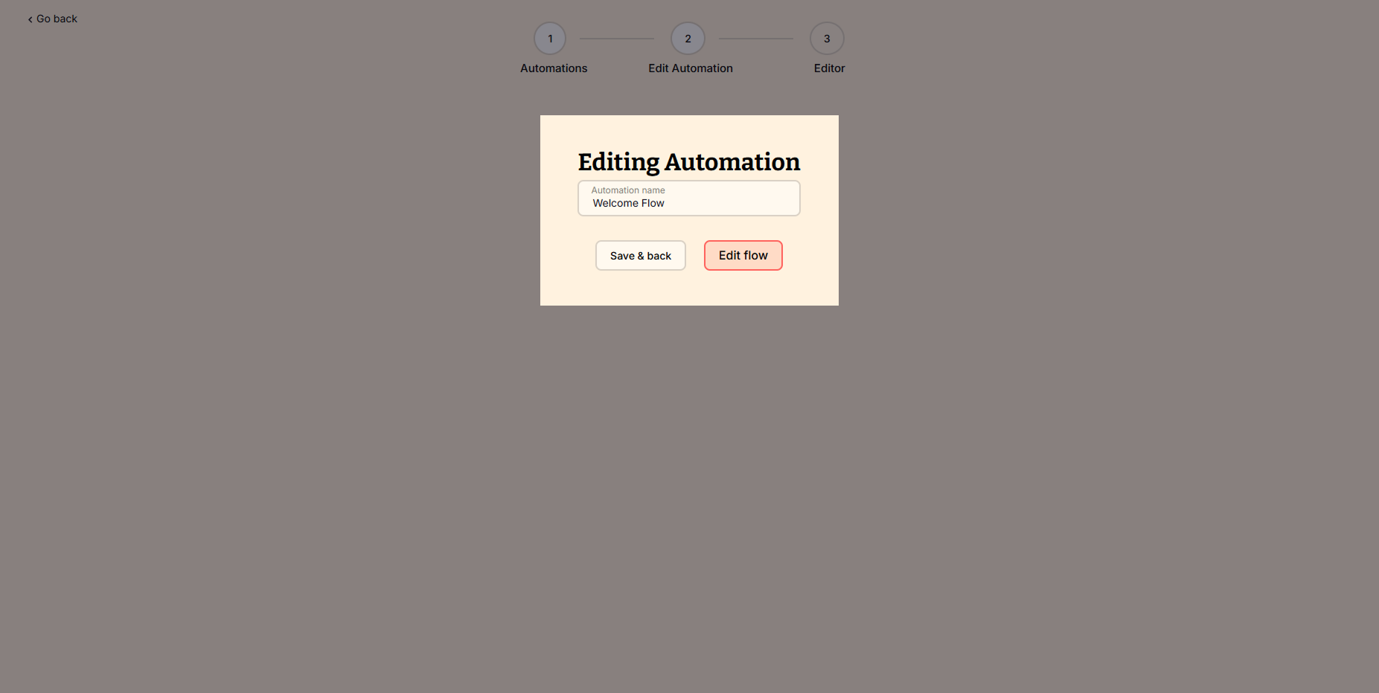Click connector line between steps 2 and 3
Screen dimensions: 1379x693
[x=755, y=39]
